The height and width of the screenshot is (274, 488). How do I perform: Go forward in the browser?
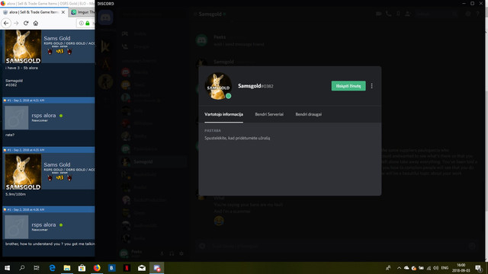pyautogui.click(x=16, y=24)
